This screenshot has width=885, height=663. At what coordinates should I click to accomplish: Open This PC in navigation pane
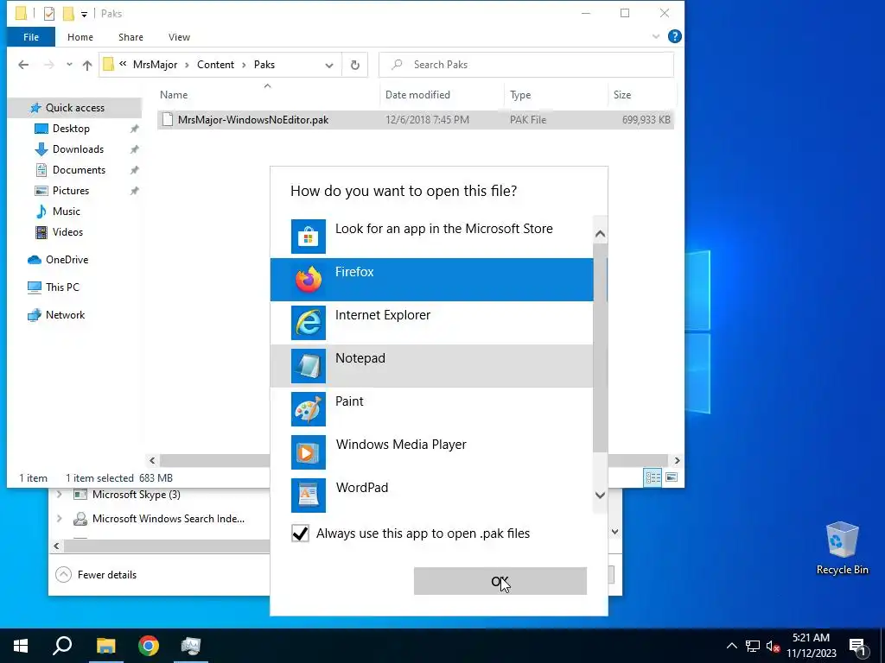[62, 287]
